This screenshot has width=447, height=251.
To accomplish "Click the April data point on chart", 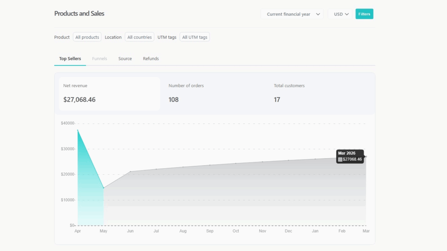I will [78, 130].
